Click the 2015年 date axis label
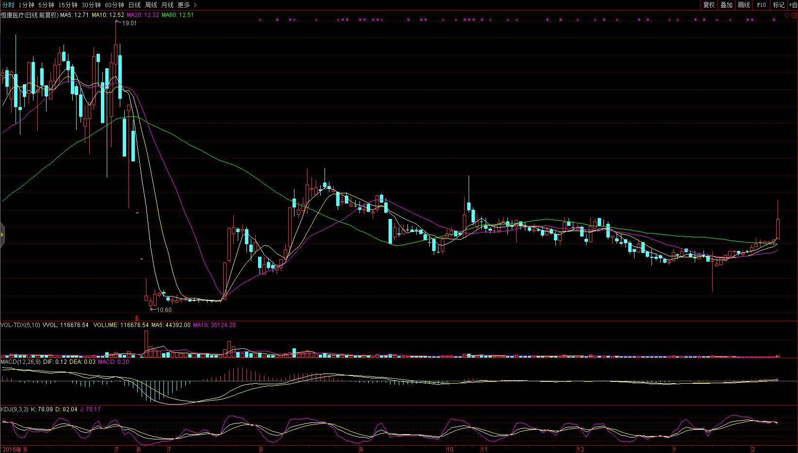This screenshot has width=798, height=453. tap(12, 450)
